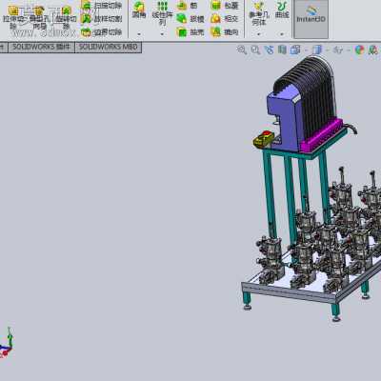Expand the Fillet dropdown arrow

tap(139, 33)
